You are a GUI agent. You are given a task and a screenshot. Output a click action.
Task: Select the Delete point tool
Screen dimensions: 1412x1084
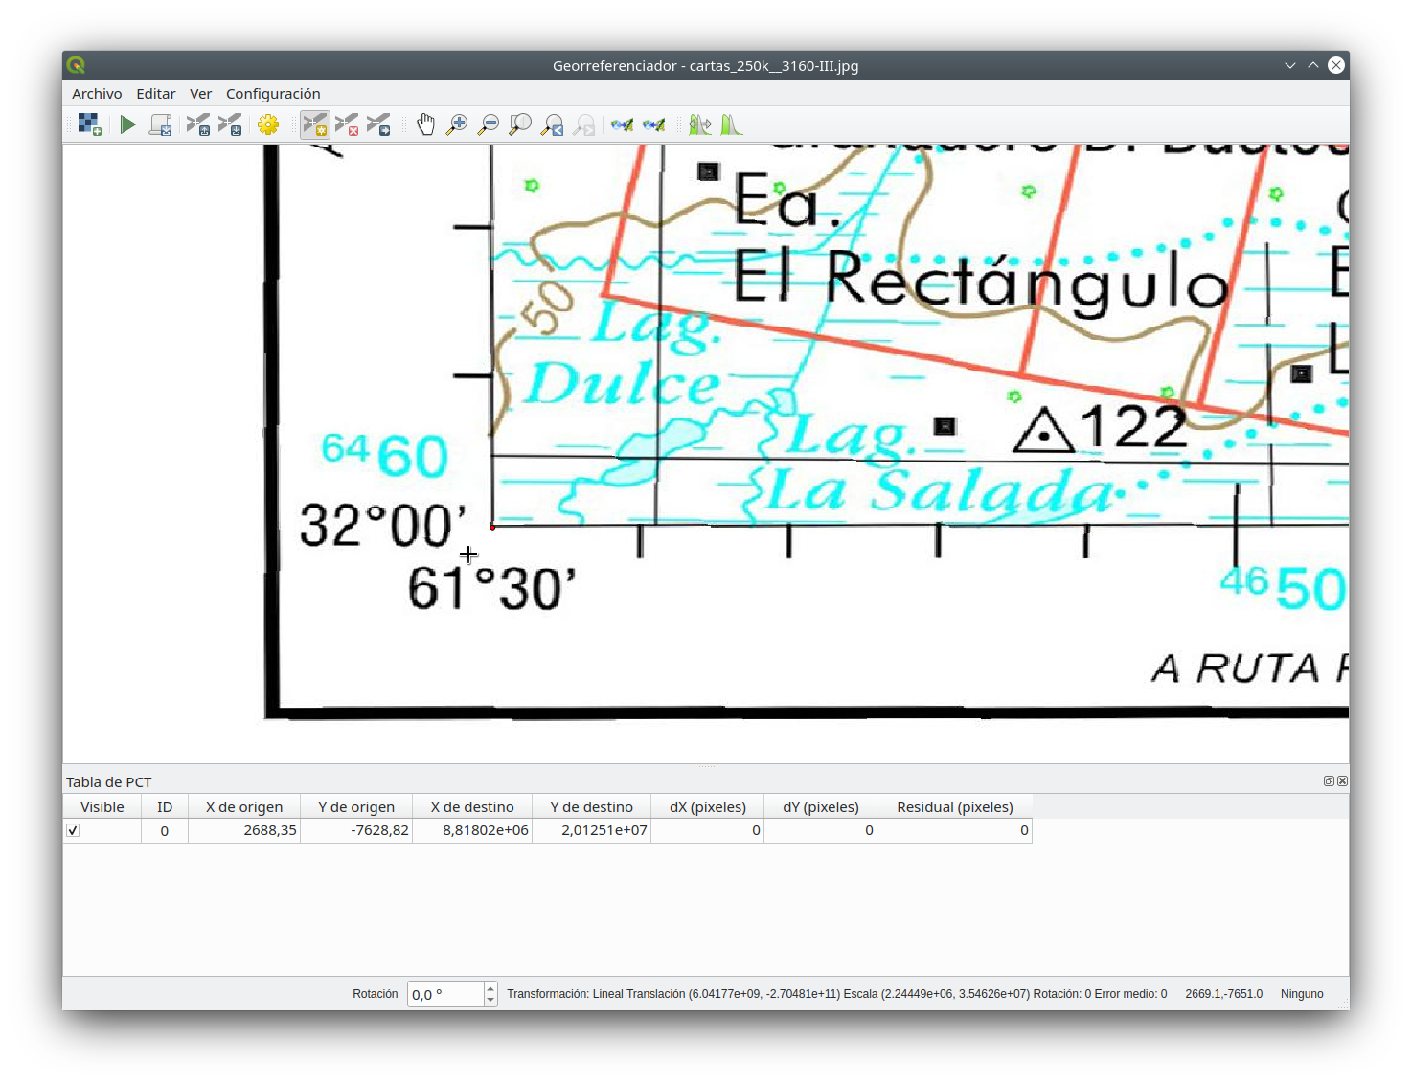click(347, 124)
